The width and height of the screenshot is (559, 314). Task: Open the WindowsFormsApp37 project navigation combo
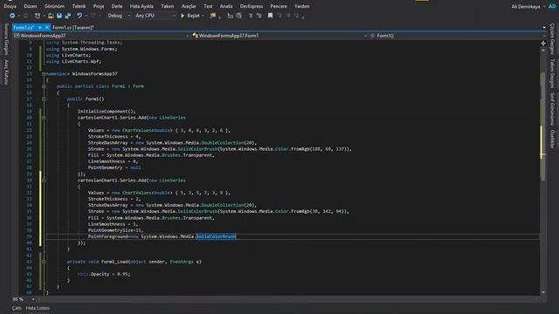[101, 36]
